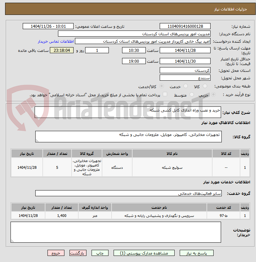The image size is (256, 262).
Task: Click the استان محل تحویل field کردستان
Action: click(x=185, y=70)
